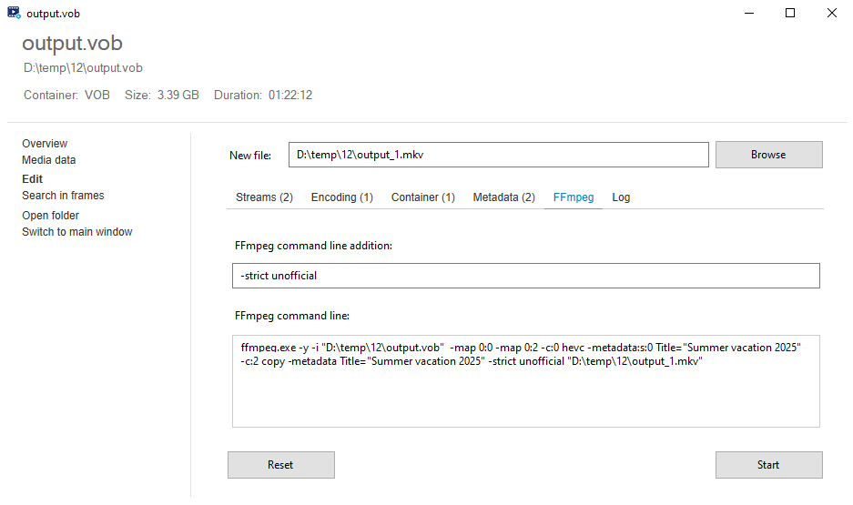The width and height of the screenshot is (853, 505).
Task: Reset the edit settings
Action: tap(280, 465)
